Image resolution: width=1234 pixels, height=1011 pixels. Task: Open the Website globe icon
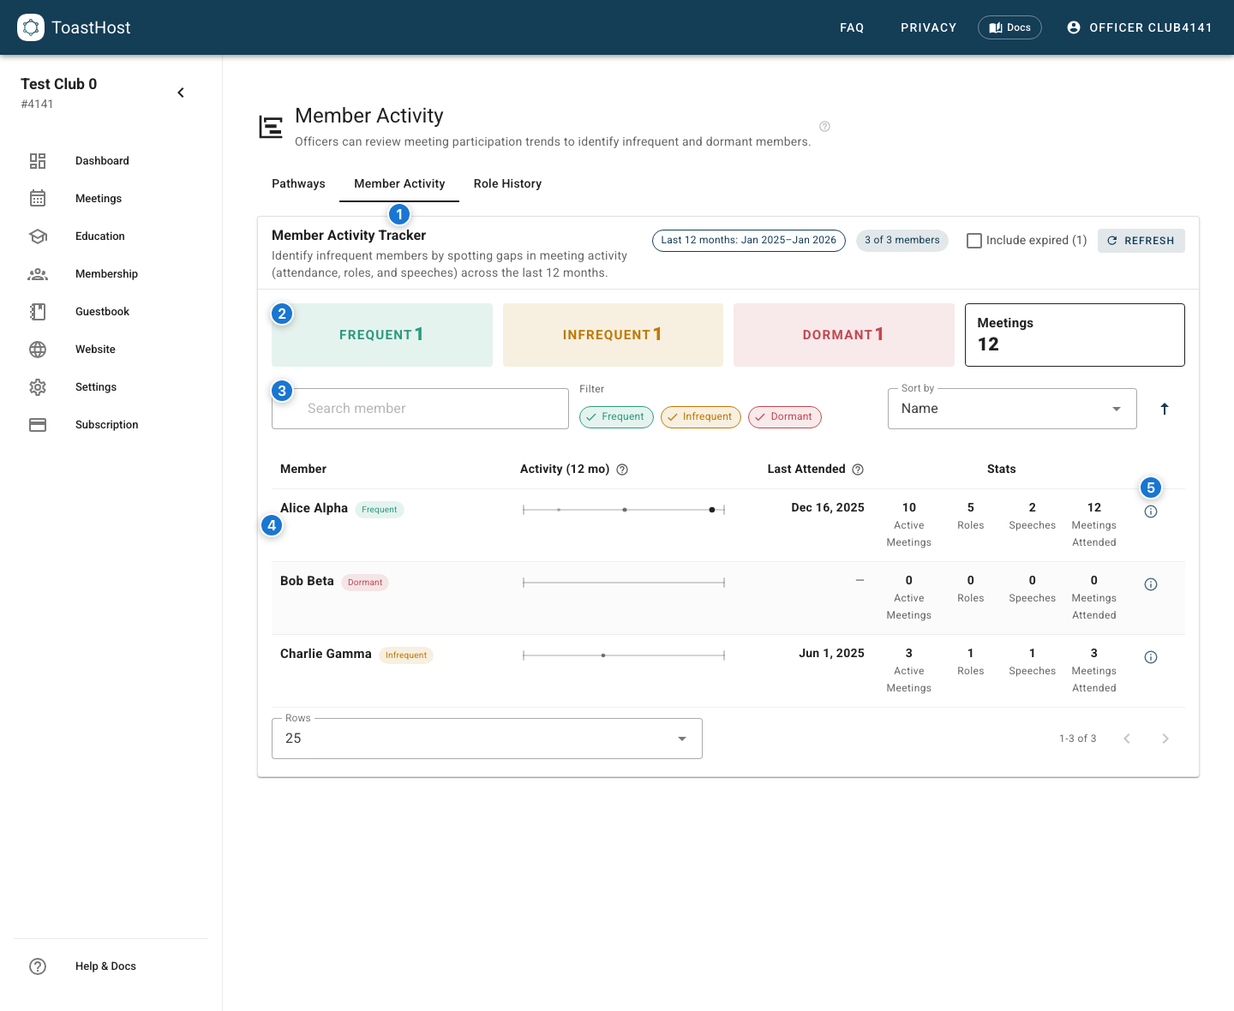pos(38,350)
